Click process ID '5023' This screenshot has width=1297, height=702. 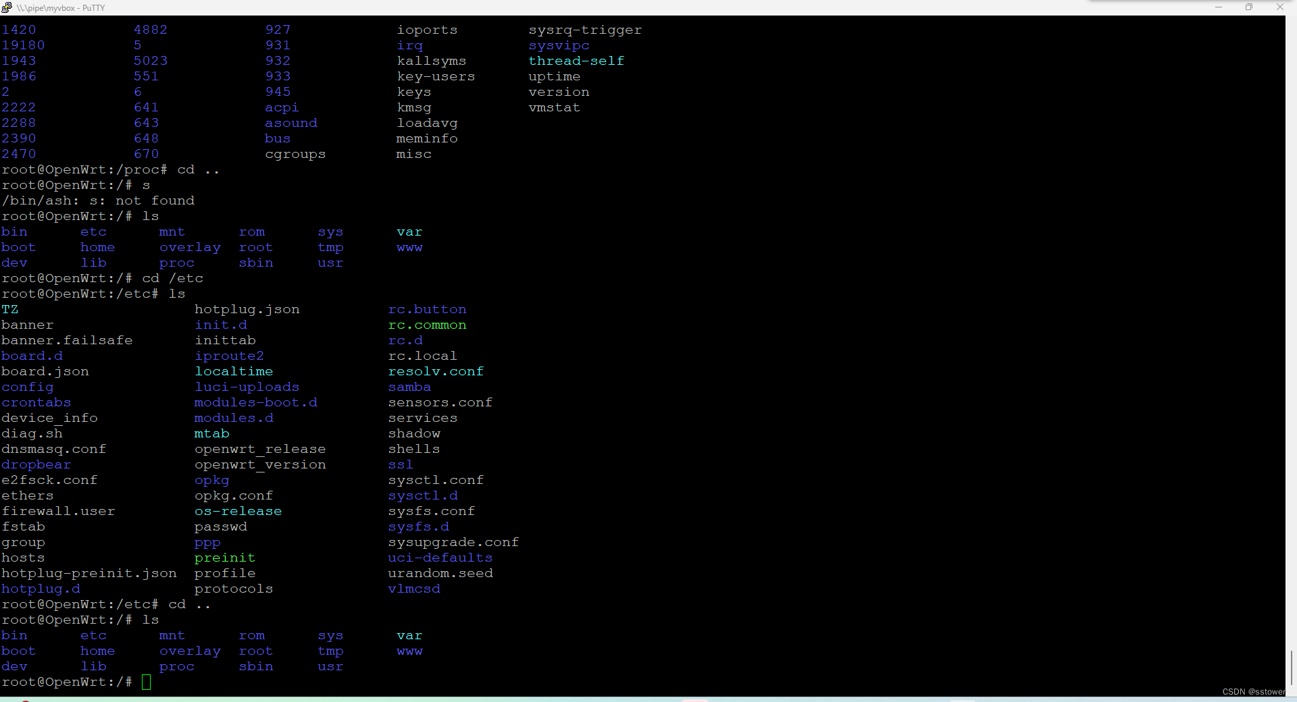151,61
